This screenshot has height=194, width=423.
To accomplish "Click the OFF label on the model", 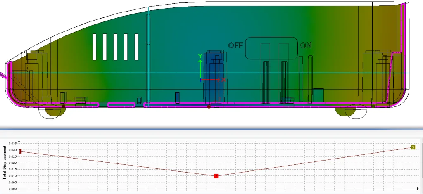I will pos(236,45).
